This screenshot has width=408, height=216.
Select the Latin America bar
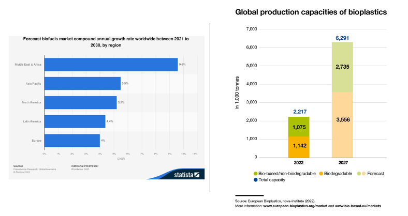point(75,121)
